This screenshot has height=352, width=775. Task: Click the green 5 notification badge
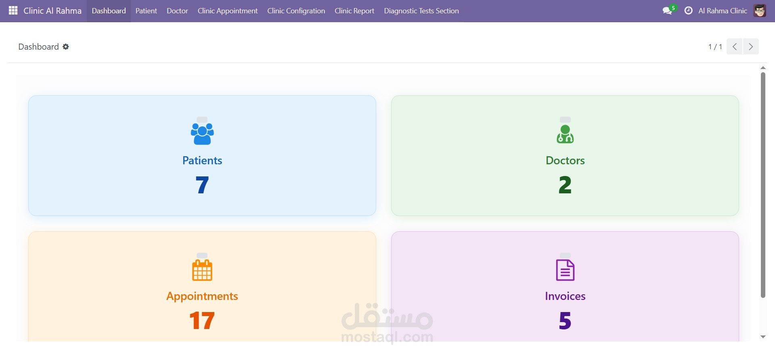[x=673, y=8]
